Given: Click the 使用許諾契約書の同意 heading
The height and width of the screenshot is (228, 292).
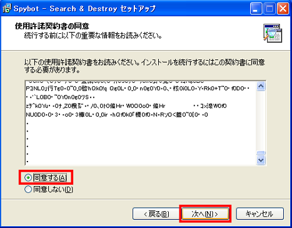Looking at the screenshot, I should click(x=52, y=26).
